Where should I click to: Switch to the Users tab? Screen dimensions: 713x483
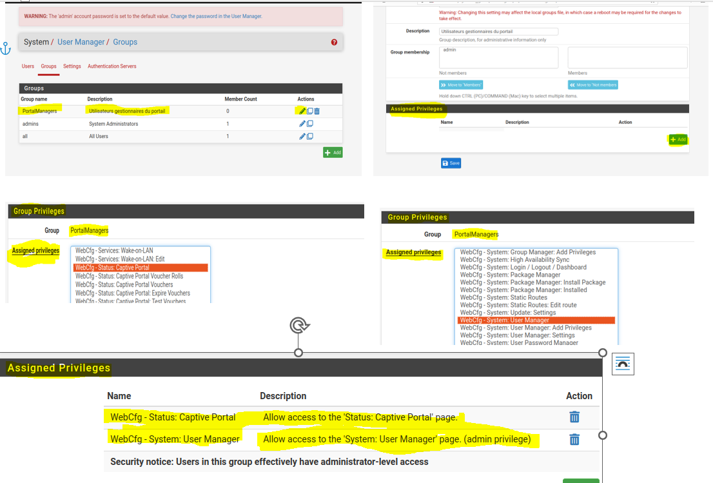(28, 66)
